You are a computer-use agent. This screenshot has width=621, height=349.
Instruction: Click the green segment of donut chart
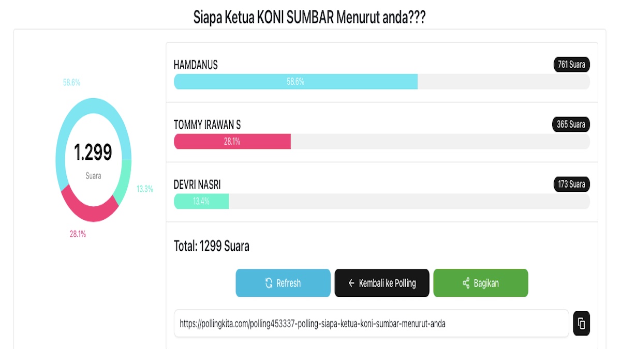coord(123,185)
